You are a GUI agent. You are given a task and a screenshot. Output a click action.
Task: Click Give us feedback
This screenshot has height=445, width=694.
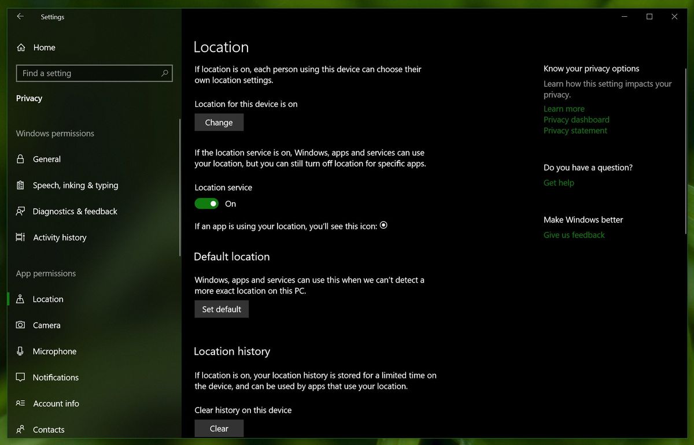(x=574, y=235)
